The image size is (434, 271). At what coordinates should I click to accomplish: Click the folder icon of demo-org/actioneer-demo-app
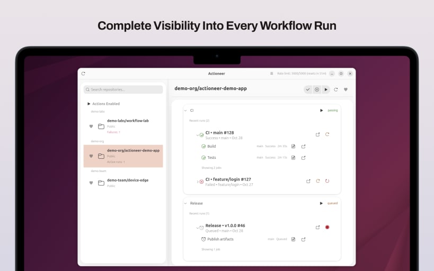coord(101,156)
